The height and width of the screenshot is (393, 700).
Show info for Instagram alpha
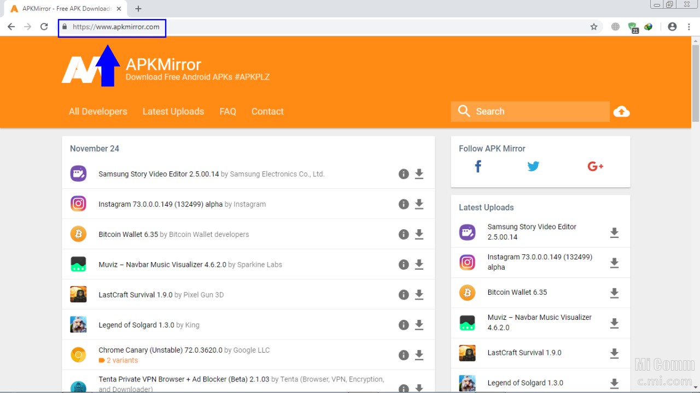tap(404, 204)
